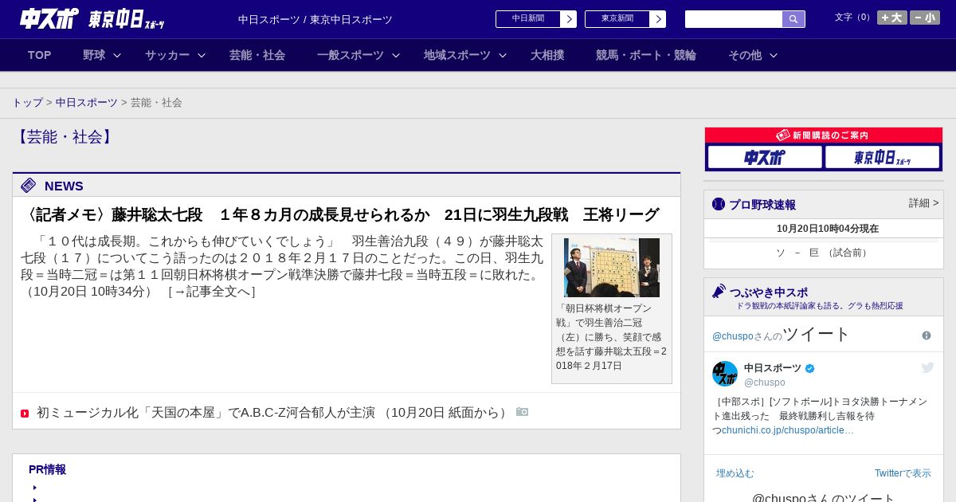Open chunichi.co.jp link in tweet
This screenshot has width=956, height=502.
click(788, 430)
